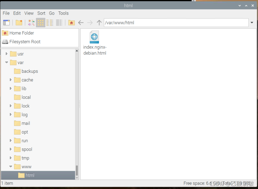The height and width of the screenshot is (189, 258).
Task: Maximize window using title bar chevron-up
Action: (x=246, y=6)
